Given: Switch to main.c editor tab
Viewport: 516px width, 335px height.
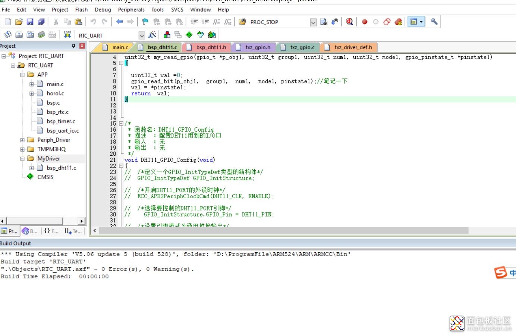Looking at the screenshot, I should pyautogui.click(x=115, y=47).
